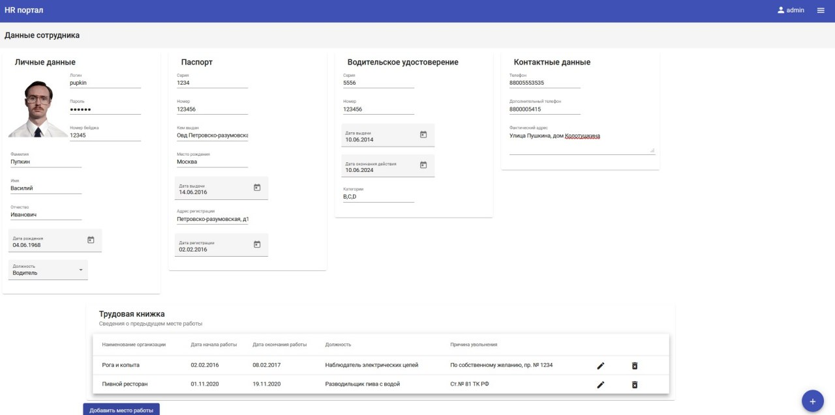Click the HR портал title link
The height and width of the screenshot is (415, 835).
pyautogui.click(x=24, y=10)
